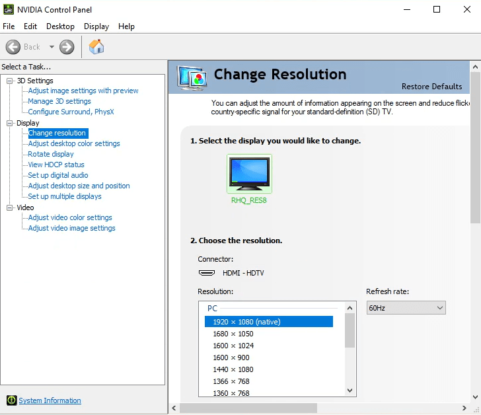Click the Home icon in toolbar
This screenshot has height=415, width=481.
[x=96, y=47]
